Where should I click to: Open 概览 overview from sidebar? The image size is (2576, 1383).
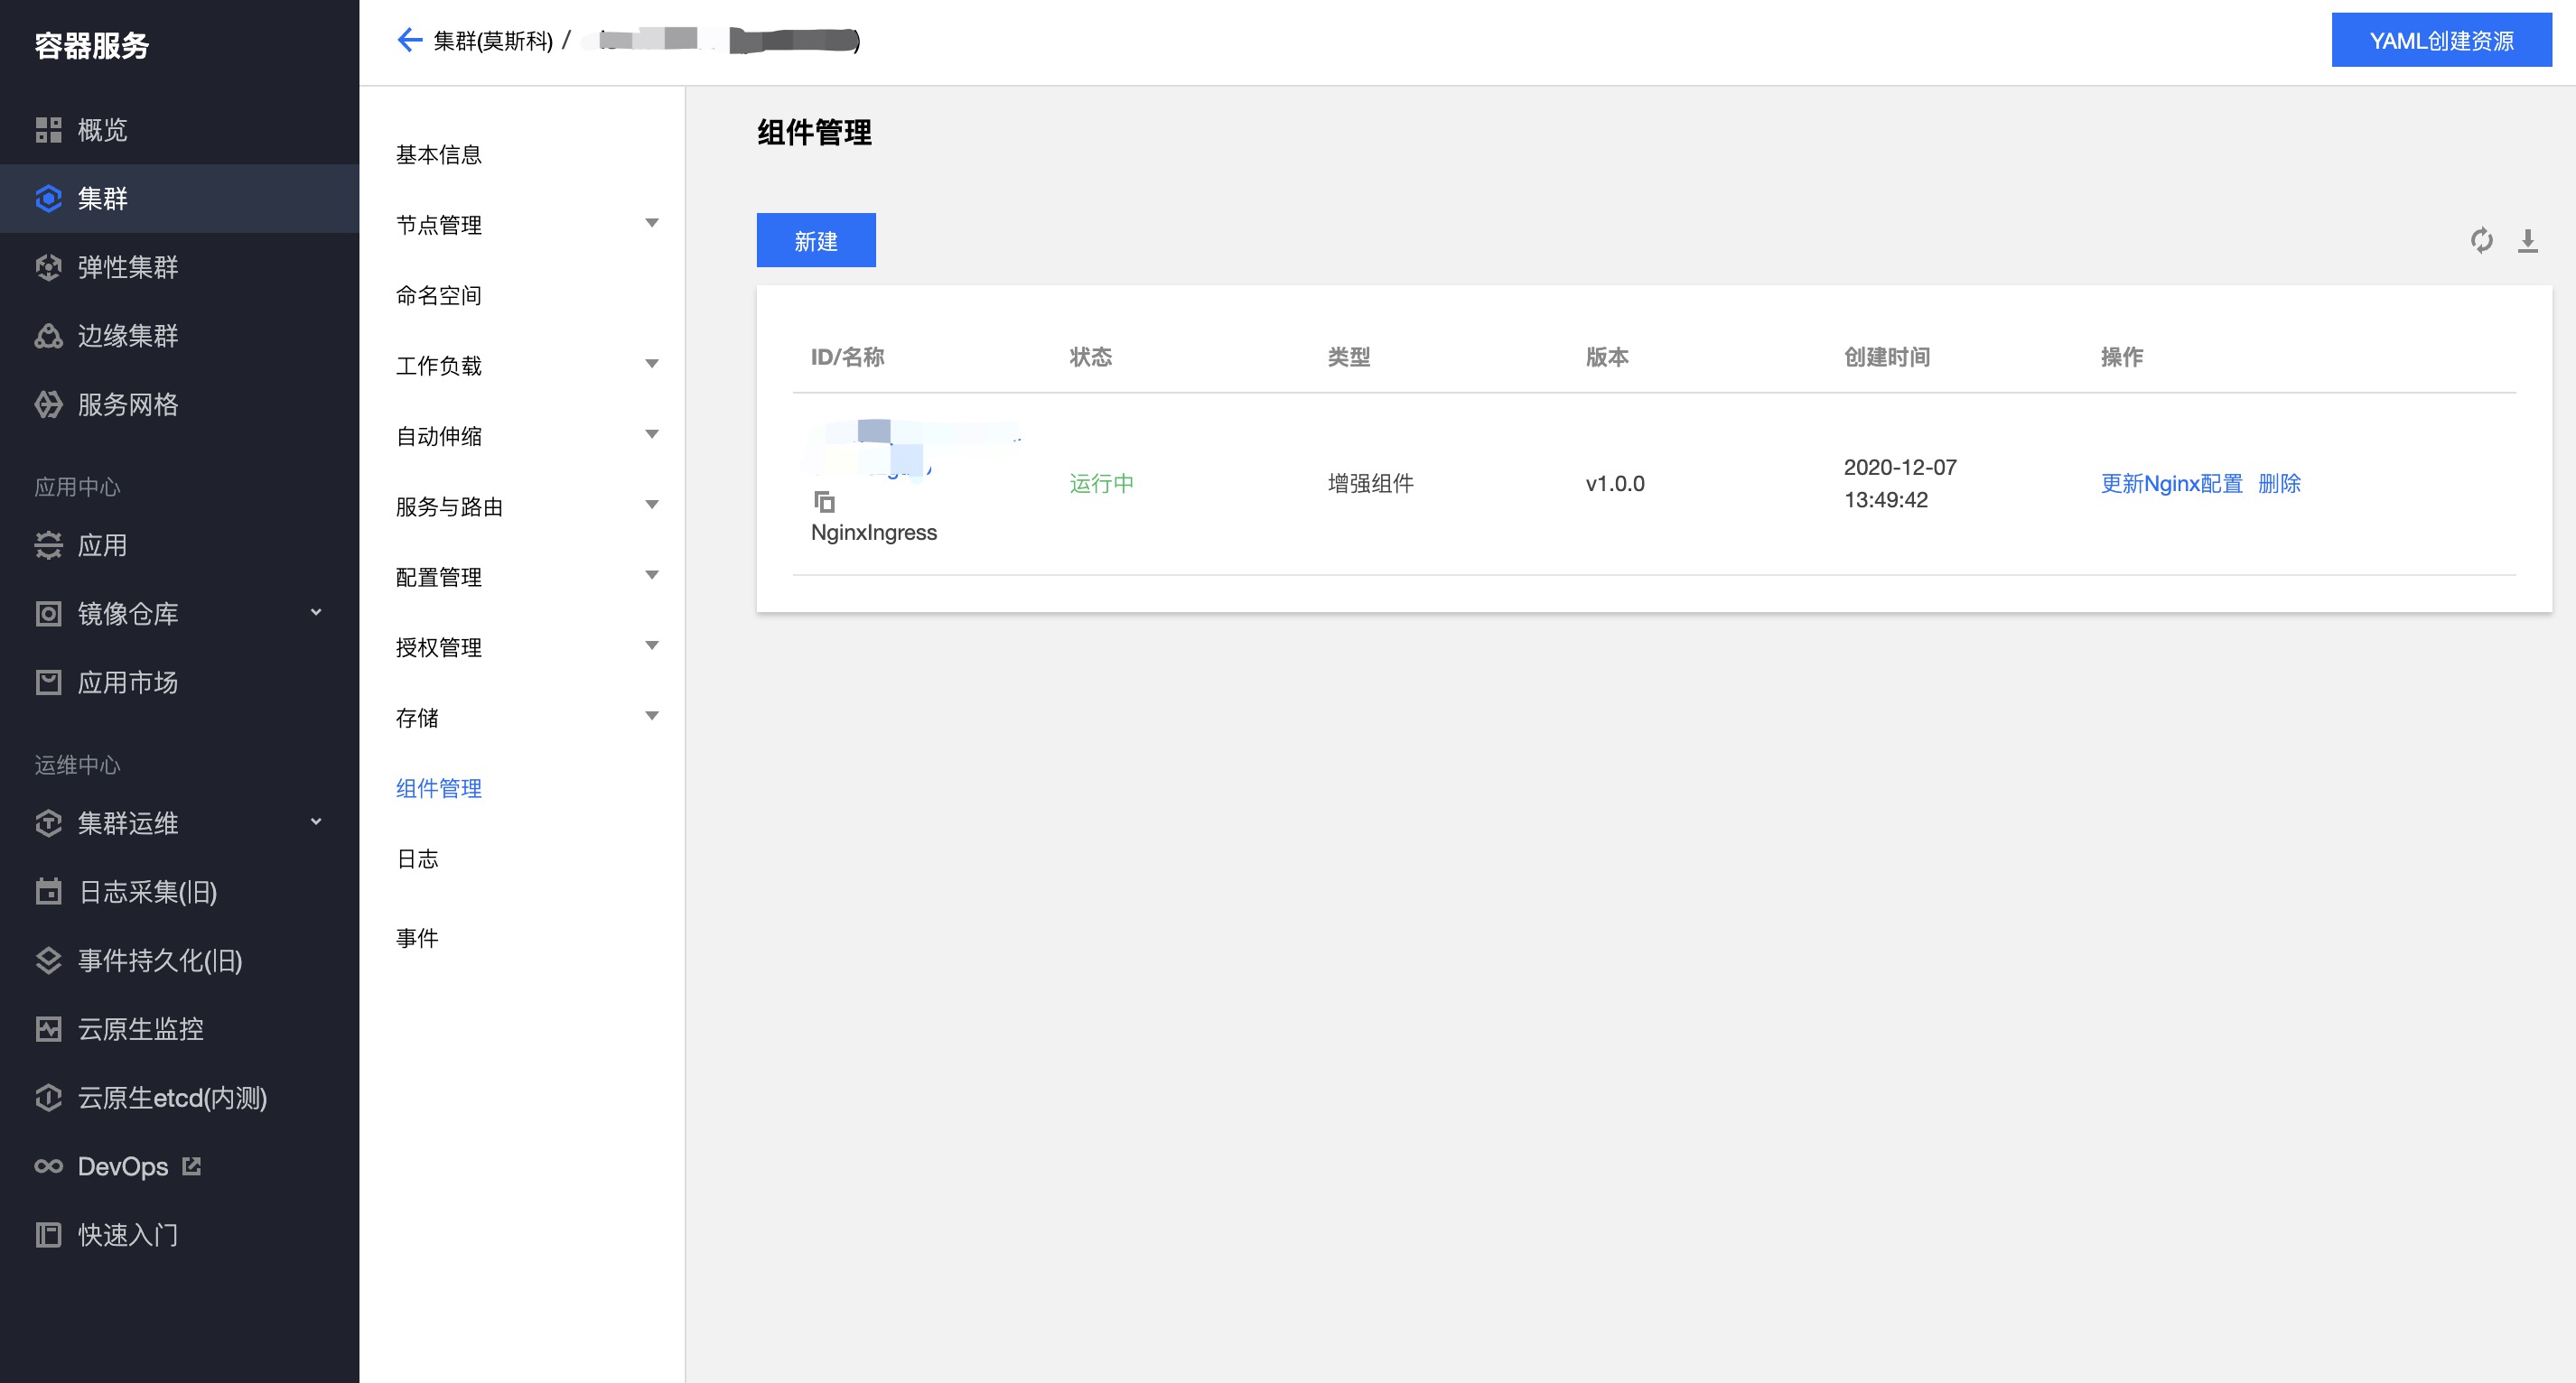102,130
